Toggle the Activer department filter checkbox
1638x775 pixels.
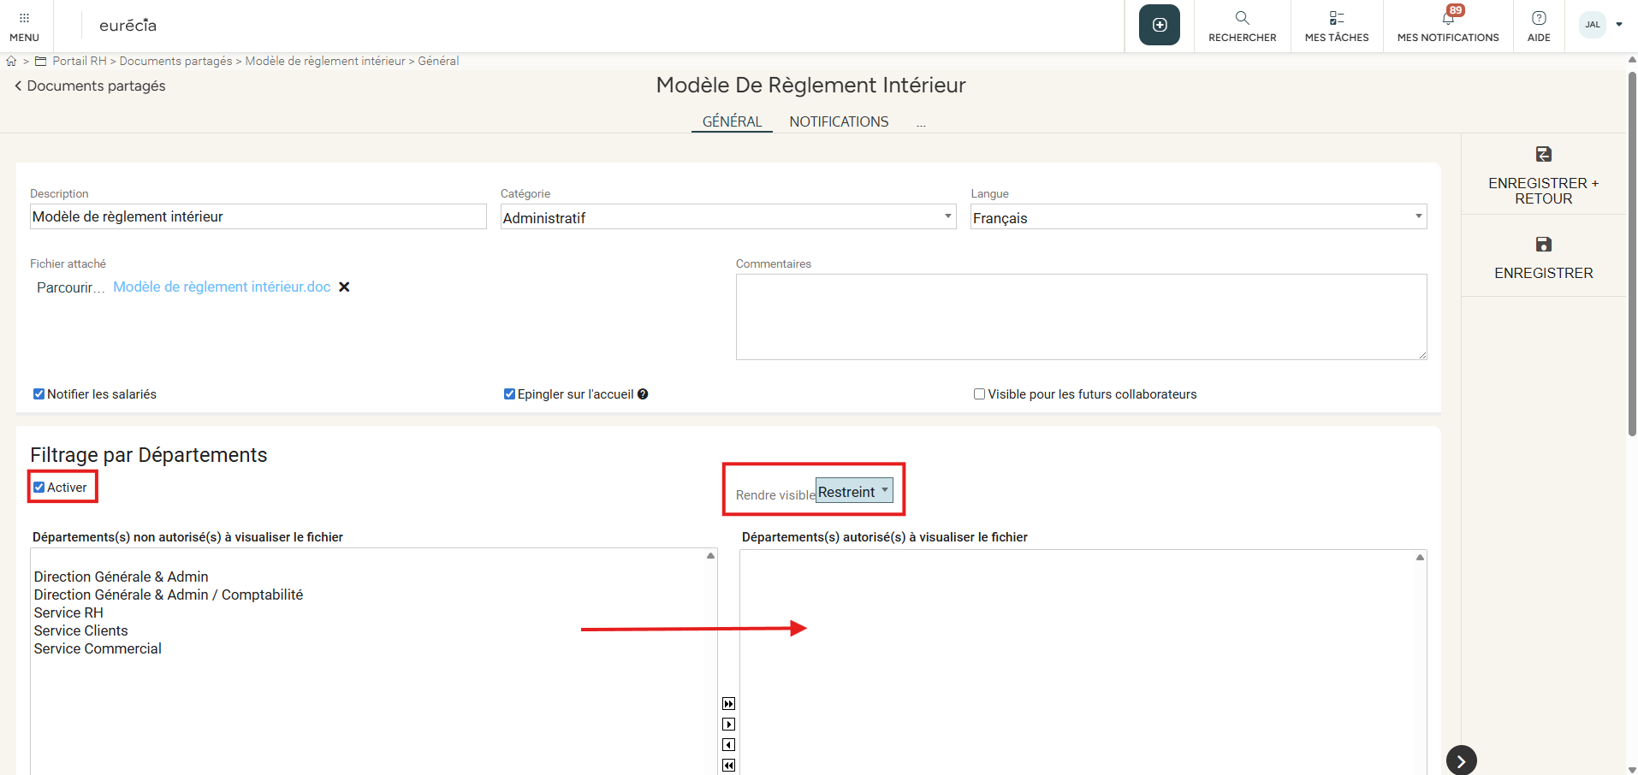point(39,488)
